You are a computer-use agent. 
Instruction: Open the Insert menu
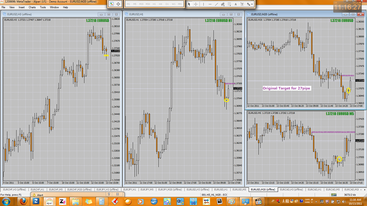[x=22, y=7]
